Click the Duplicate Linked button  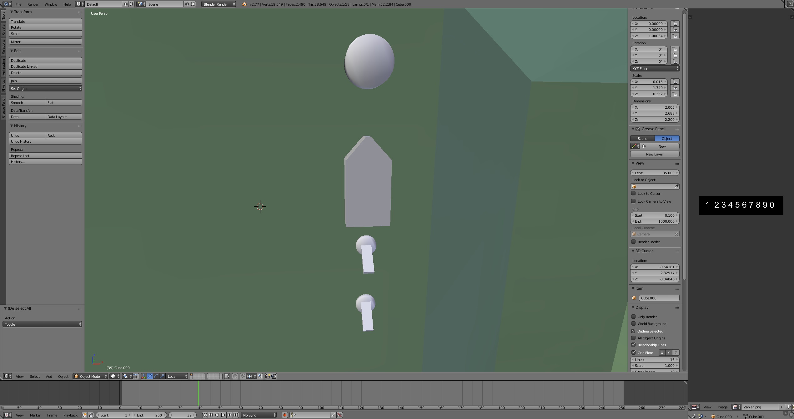pos(45,67)
